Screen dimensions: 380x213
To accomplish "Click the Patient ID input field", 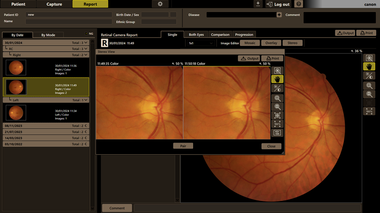I will [69, 15].
